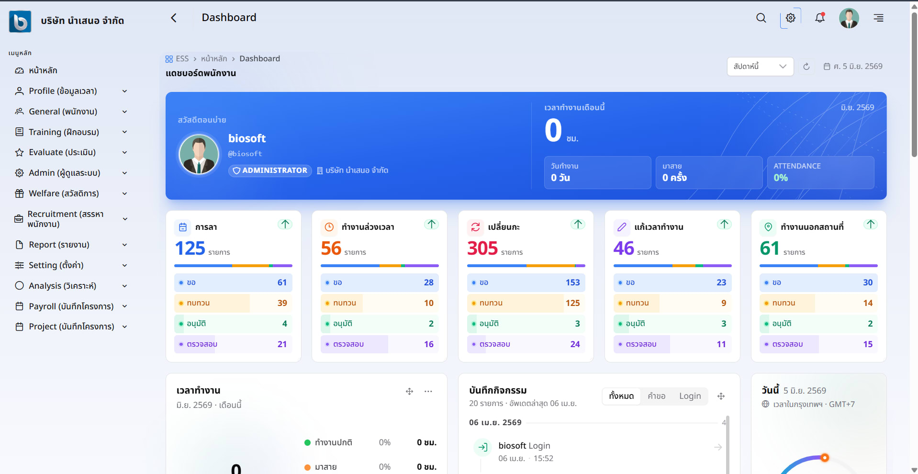Click the company logo at top left

20,21
